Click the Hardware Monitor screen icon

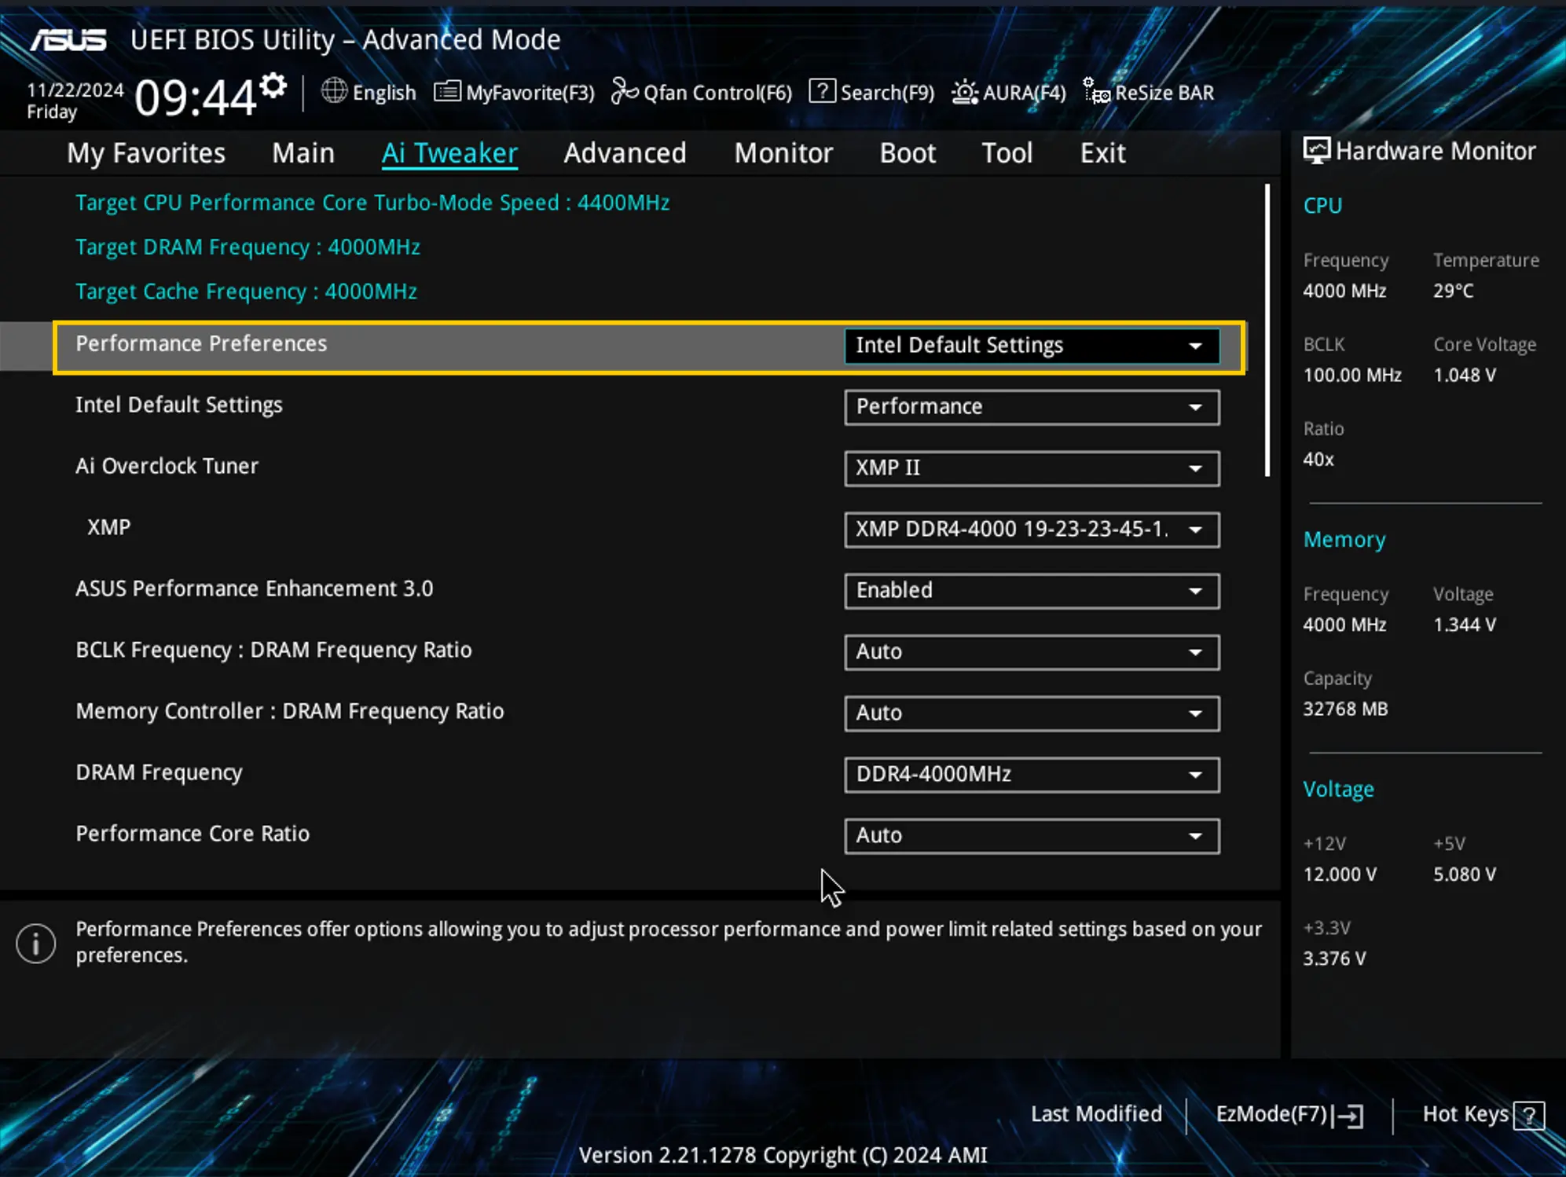pyautogui.click(x=1317, y=150)
